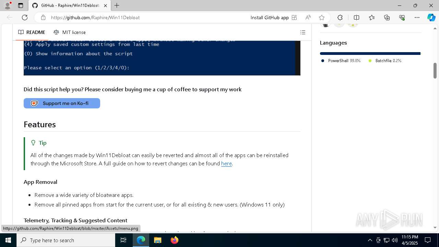Open Firefox from taskbar
Image resolution: width=439 pixels, height=247 pixels.
(x=174, y=240)
